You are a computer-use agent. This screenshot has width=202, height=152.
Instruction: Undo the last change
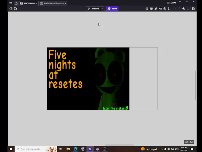point(175,9)
